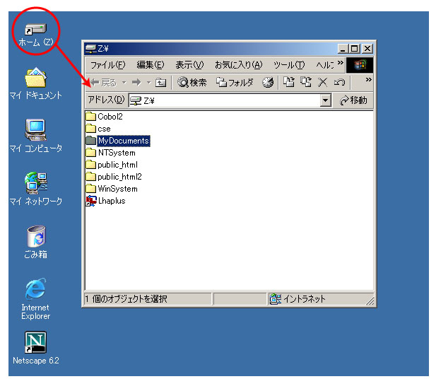Go up one folder level
The height and width of the screenshot is (379, 436).
(160, 82)
